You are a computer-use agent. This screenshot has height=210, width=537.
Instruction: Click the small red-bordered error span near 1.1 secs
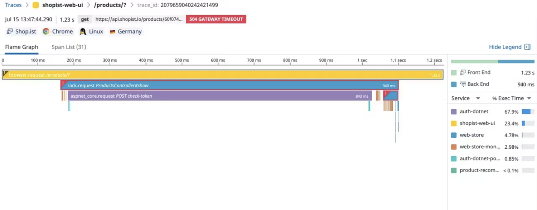391,96
